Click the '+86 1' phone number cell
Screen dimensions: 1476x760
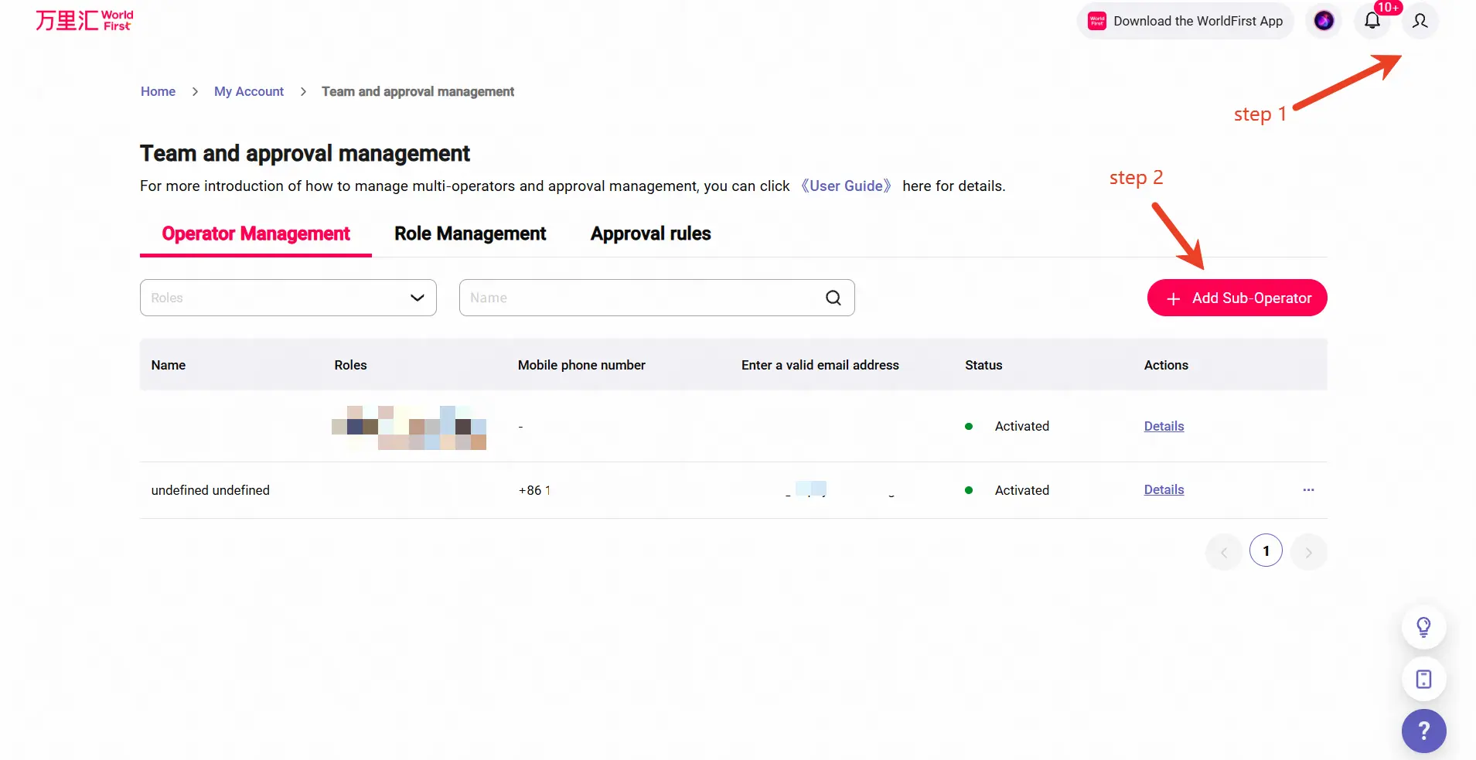[534, 490]
